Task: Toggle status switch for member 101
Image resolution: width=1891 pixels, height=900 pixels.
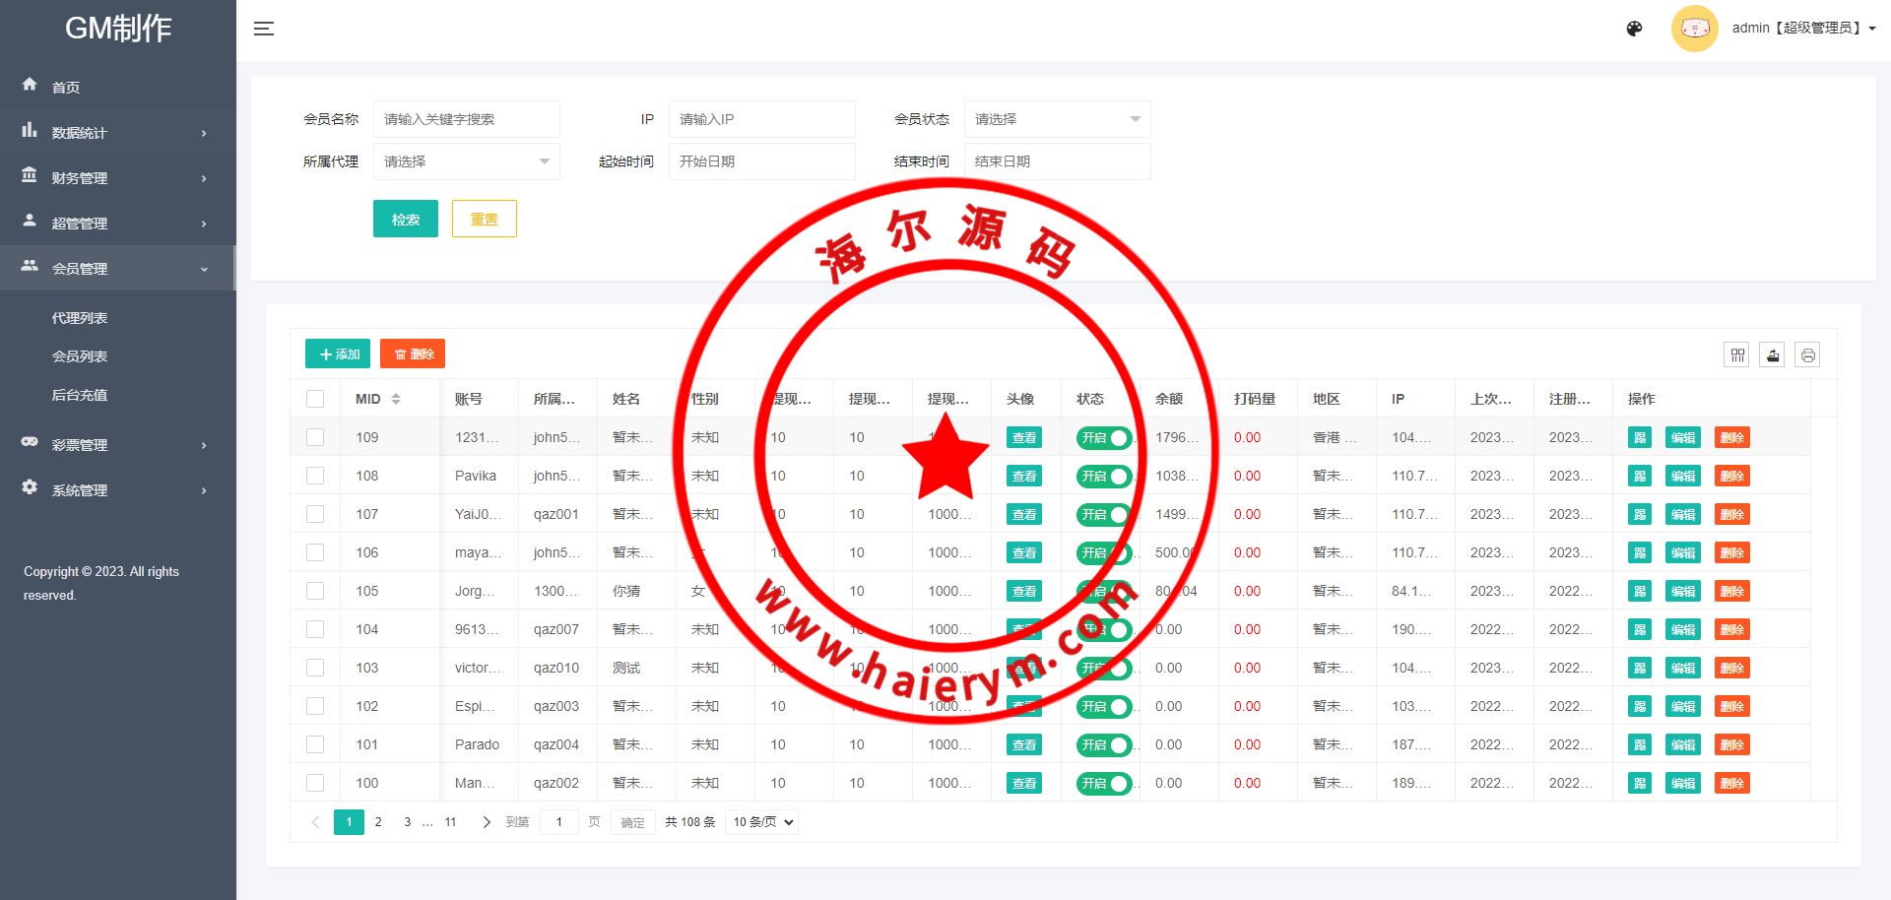Action: [x=1103, y=745]
